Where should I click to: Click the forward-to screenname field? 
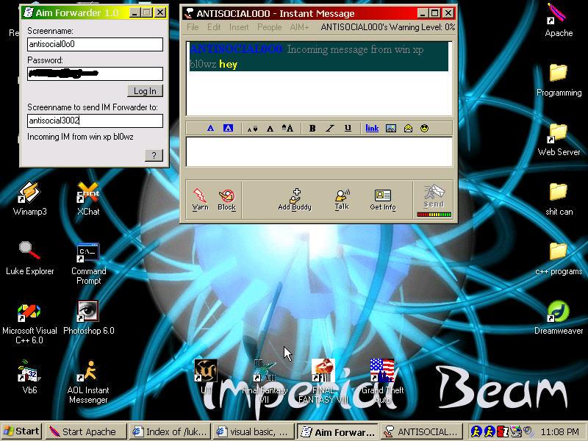pyautogui.click(x=96, y=121)
